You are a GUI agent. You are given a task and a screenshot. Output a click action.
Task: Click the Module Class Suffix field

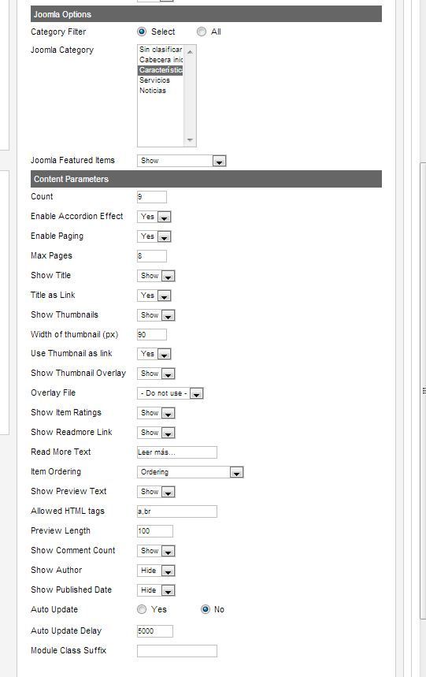[177, 651]
